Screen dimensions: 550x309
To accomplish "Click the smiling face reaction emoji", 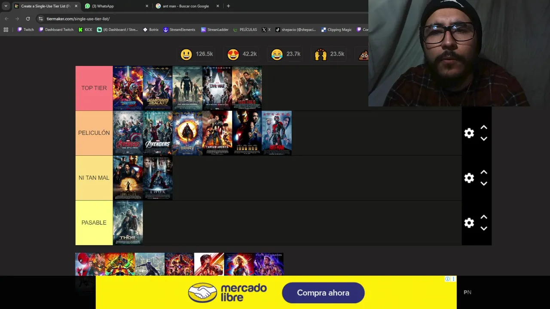I will pyautogui.click(x=186, y=55).
